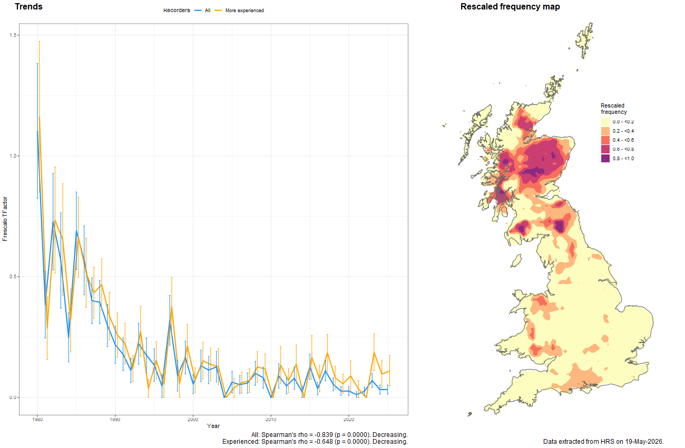685x448 pixels.
Task: Click the 1.5 tick on the y-axis
Action: pos(14,35)
